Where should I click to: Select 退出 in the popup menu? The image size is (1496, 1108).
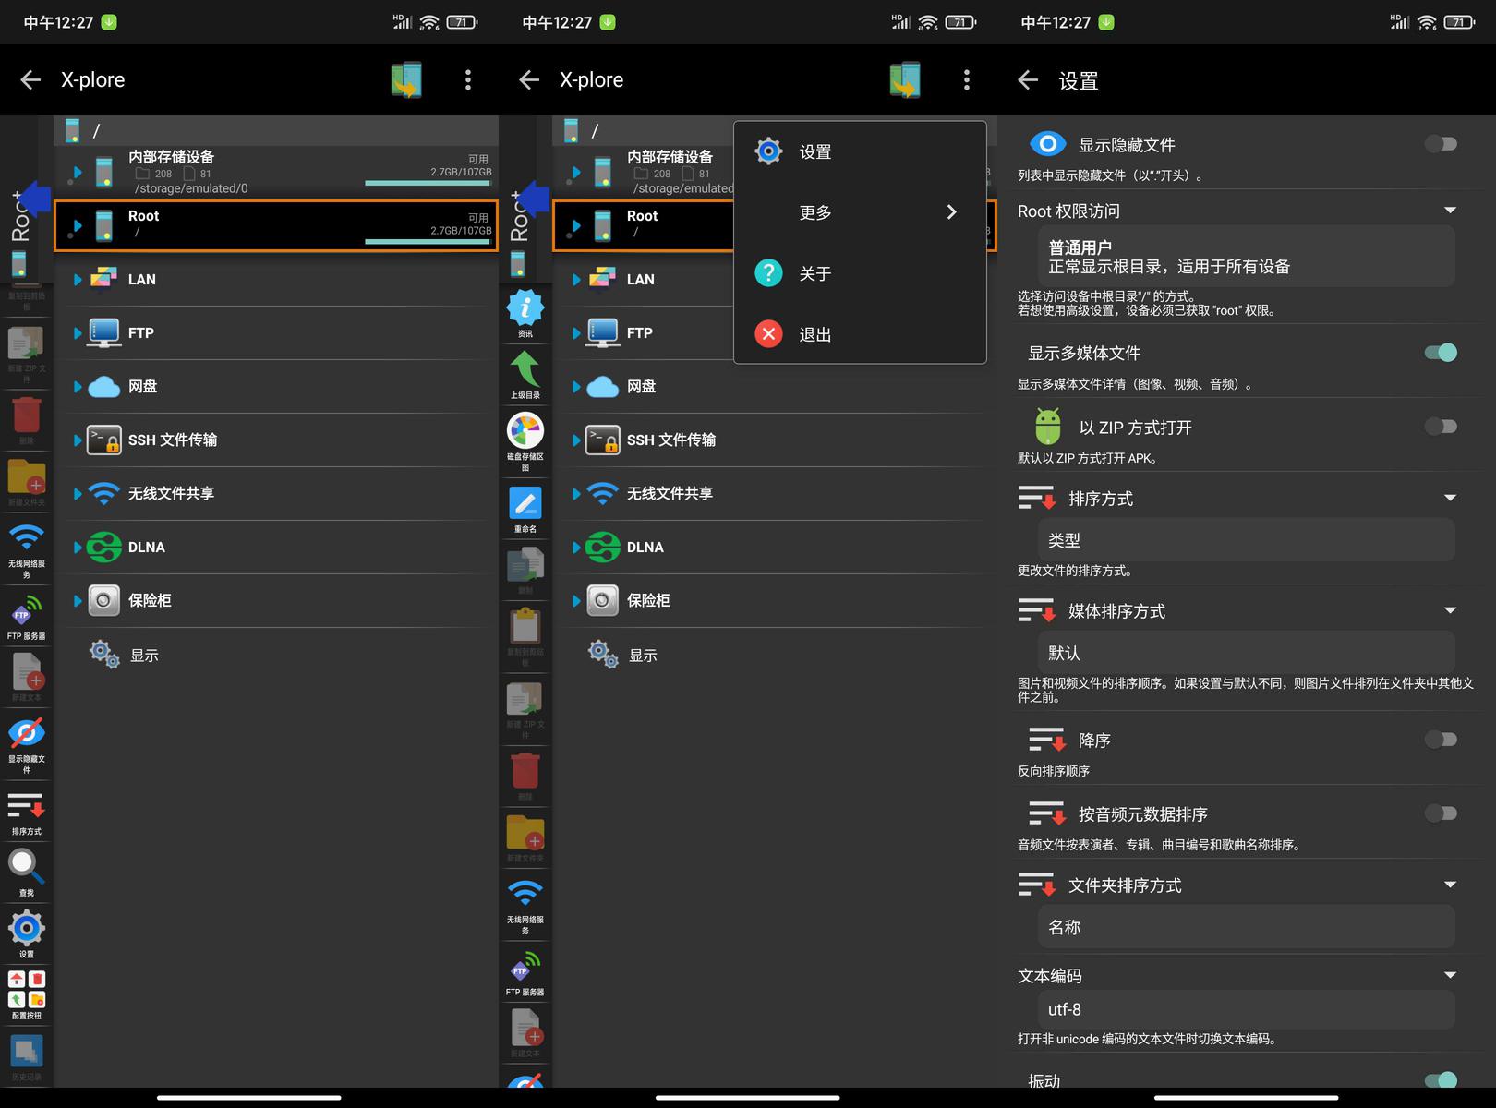pos(814,334)
